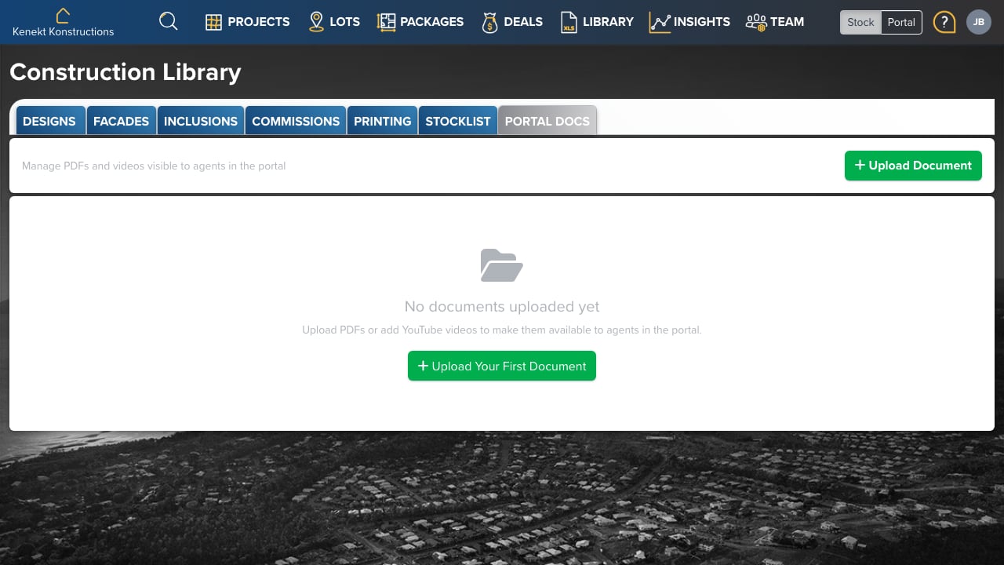Click the Construction Library heading
The width and height of the screenshot is (1004, 565).
tap(125, 72)
